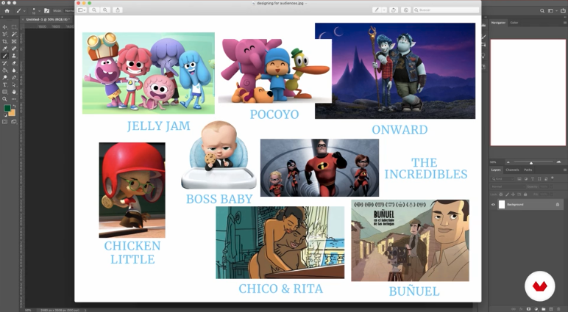Select the Hand tool

click(14, 92)
